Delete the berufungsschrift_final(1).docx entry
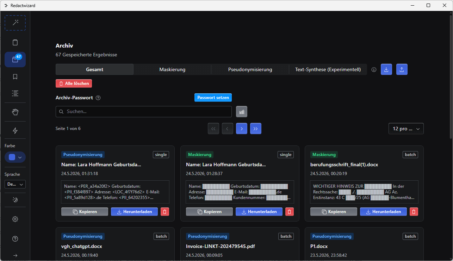This screenshot has width=453, height=261. point(414,212)
